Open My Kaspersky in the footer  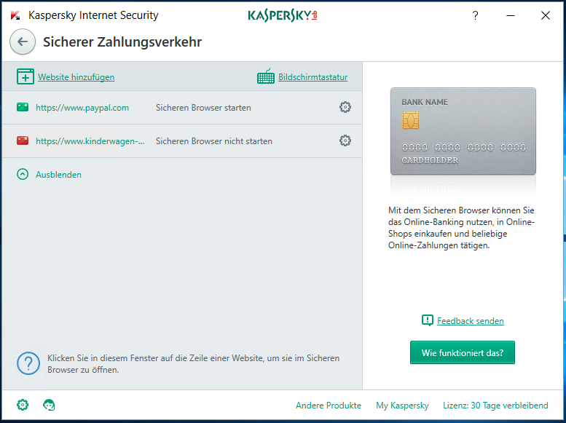(x=403, y=406)
